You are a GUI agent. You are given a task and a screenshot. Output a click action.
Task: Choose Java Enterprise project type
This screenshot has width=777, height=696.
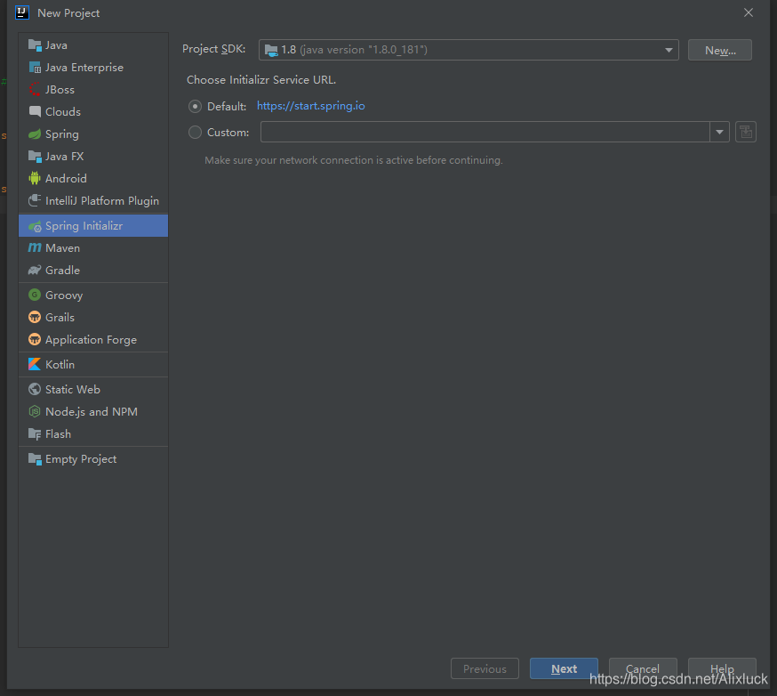pyautogui.click(x=93, y=68)
